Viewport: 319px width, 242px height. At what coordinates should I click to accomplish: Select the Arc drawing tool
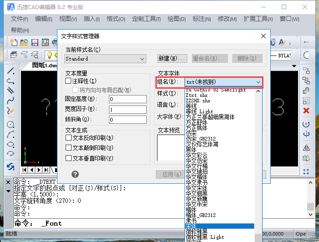10,134
